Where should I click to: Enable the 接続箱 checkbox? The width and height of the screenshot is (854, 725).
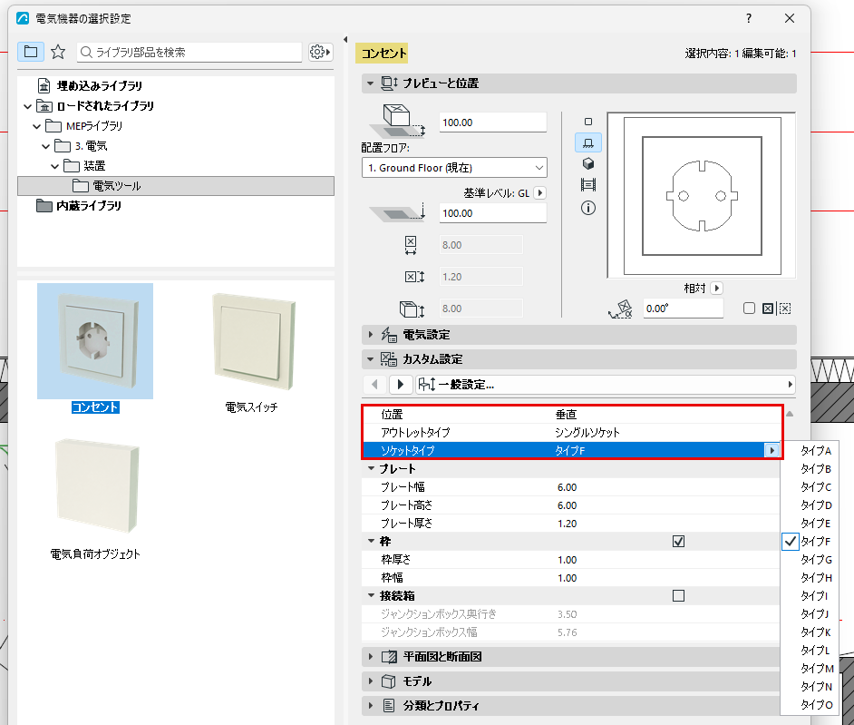pos(679,596)
